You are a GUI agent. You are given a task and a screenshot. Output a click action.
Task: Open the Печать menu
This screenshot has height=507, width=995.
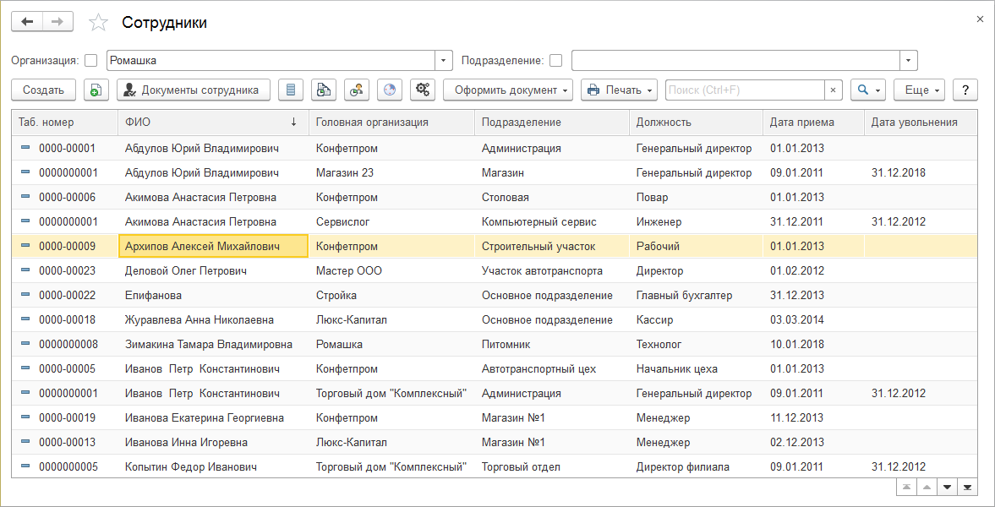click(620, 90)
